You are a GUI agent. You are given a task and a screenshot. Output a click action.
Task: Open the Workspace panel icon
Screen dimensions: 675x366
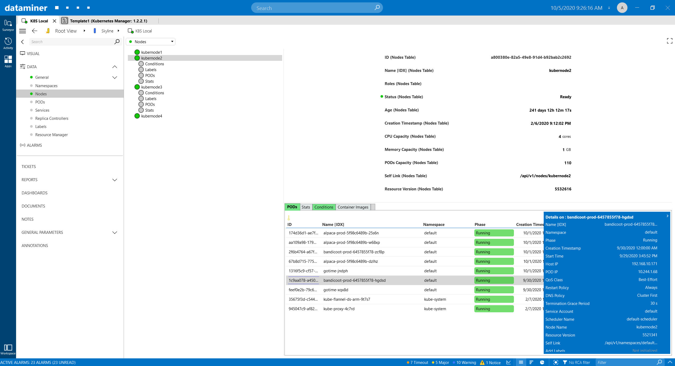pos(8,349)
